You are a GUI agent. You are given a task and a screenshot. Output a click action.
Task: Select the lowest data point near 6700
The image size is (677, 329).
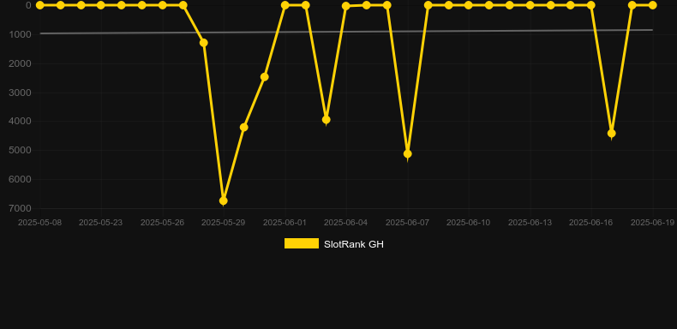click(223, 200)
